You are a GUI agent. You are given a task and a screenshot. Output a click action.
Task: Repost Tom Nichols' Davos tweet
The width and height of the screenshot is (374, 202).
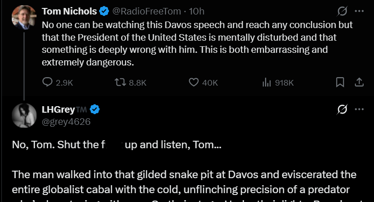click(x=121, y=82)
